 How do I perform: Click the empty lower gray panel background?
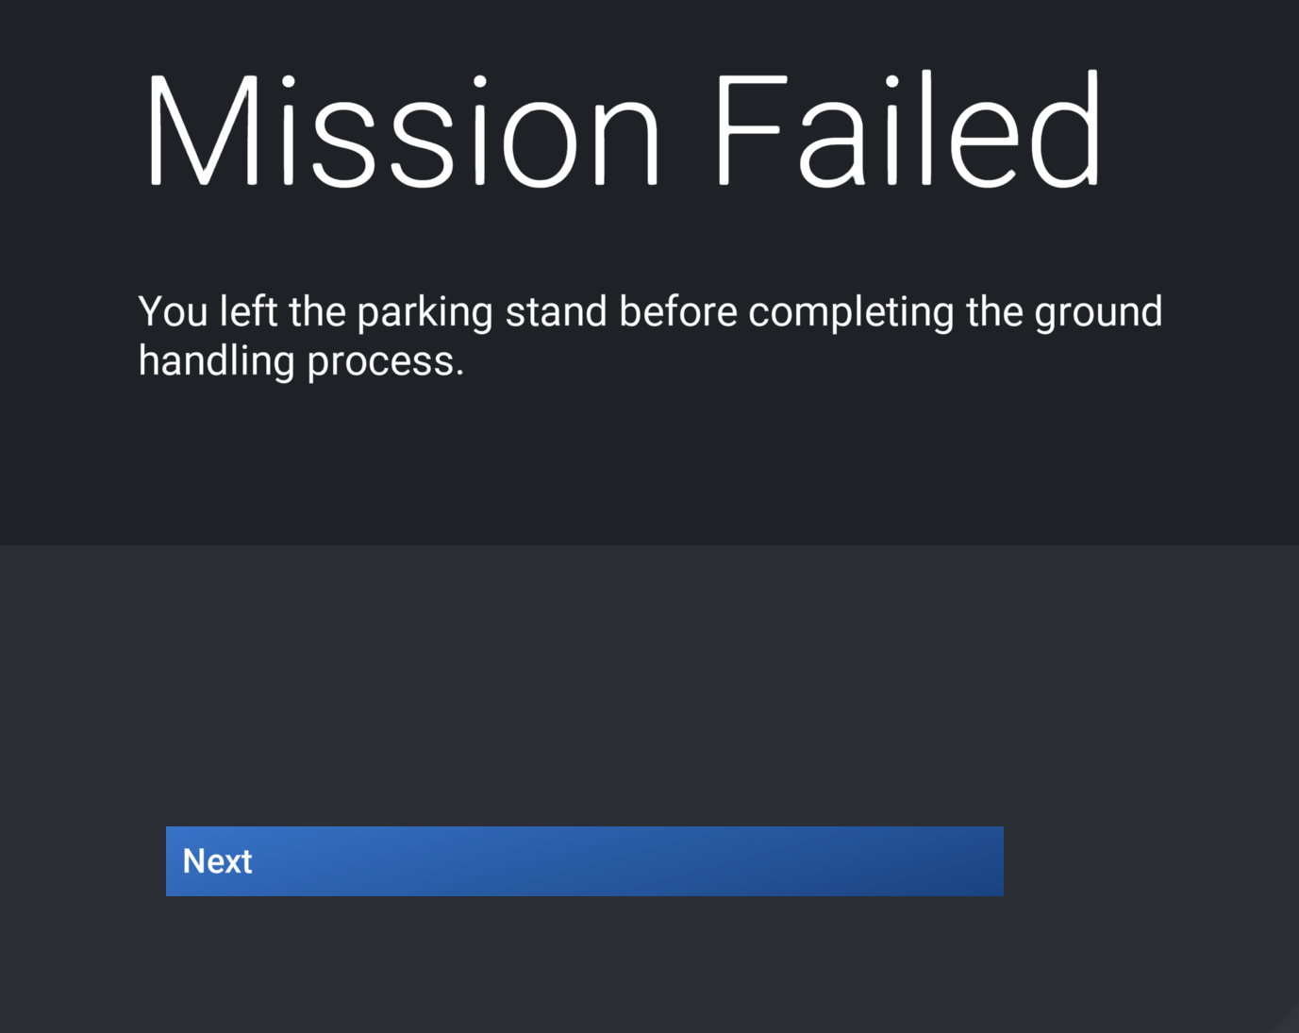click(x=660, y=679)
